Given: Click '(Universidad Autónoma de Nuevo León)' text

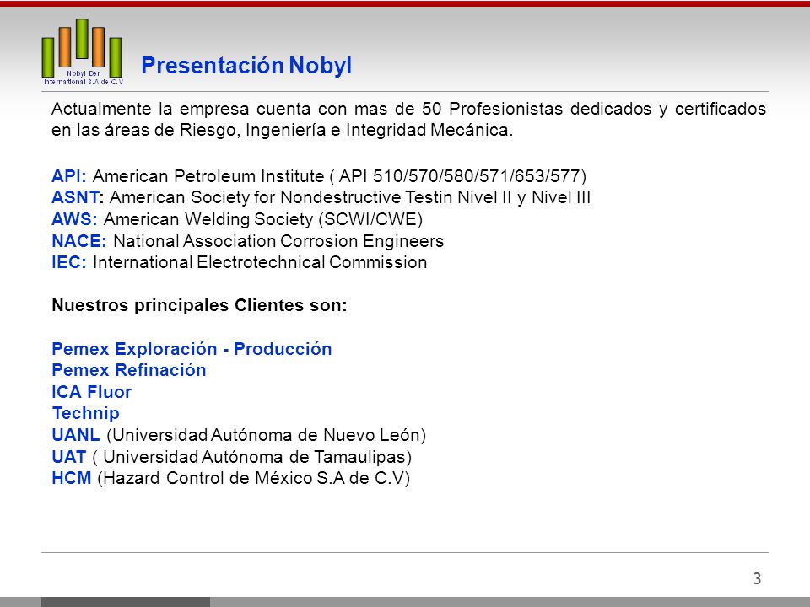Looking at the screenshot, I should coord(266,435).
